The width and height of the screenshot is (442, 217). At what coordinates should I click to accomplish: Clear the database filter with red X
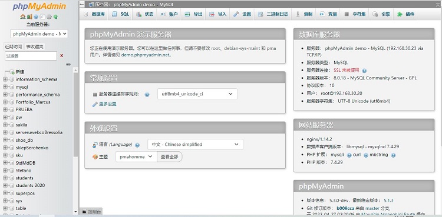(61, 56)
